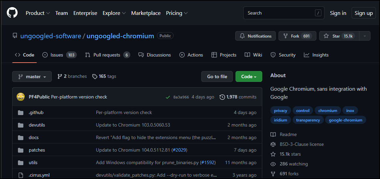380x179 pixels.
Task: Open folder icon for patches
Action: [x=21, y=150]
